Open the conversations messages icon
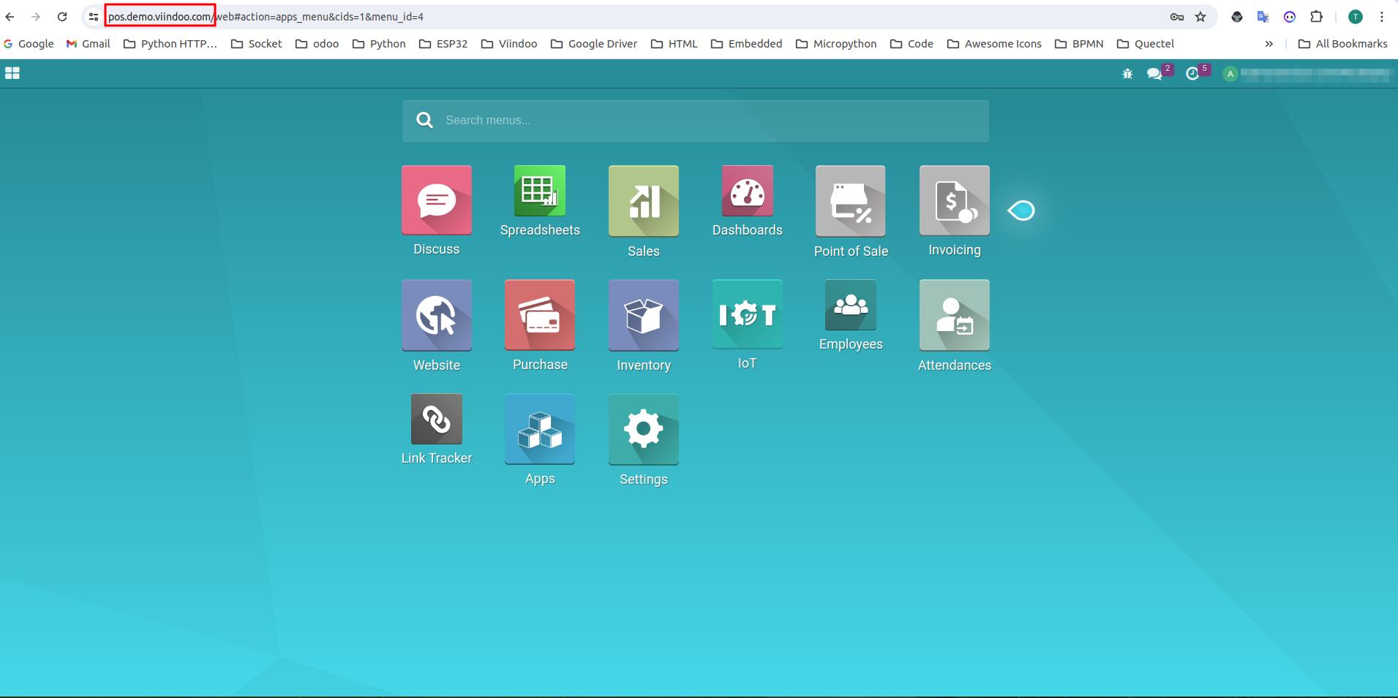This screenshot has width=1398, height=698. tap(1154, 74)
